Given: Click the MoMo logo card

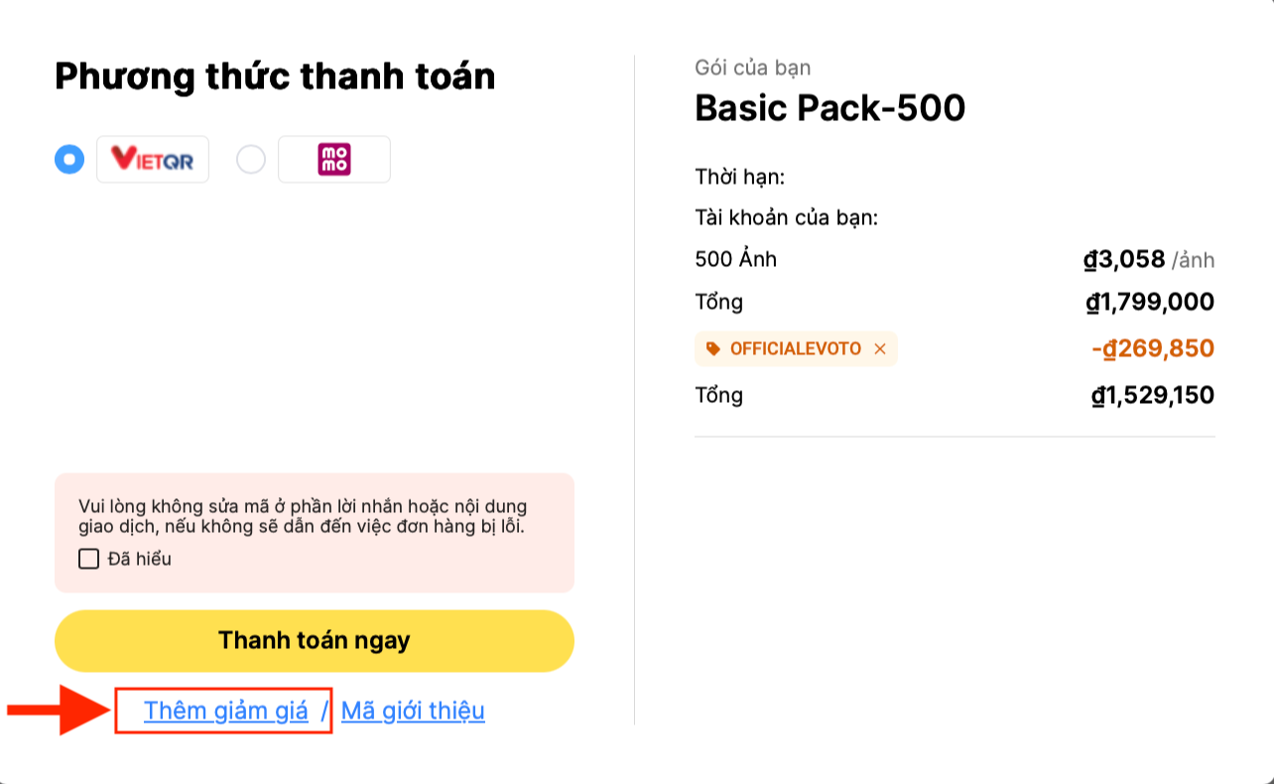Looking at the screenshot, I should tap(334, 159).
